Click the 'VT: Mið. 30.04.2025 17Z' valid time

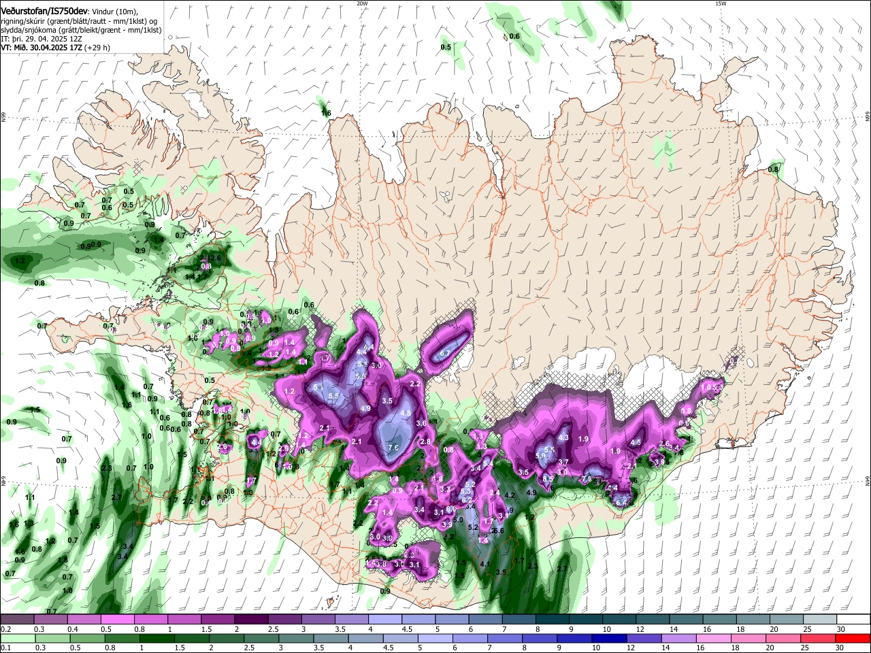click(x=42, y=48)
